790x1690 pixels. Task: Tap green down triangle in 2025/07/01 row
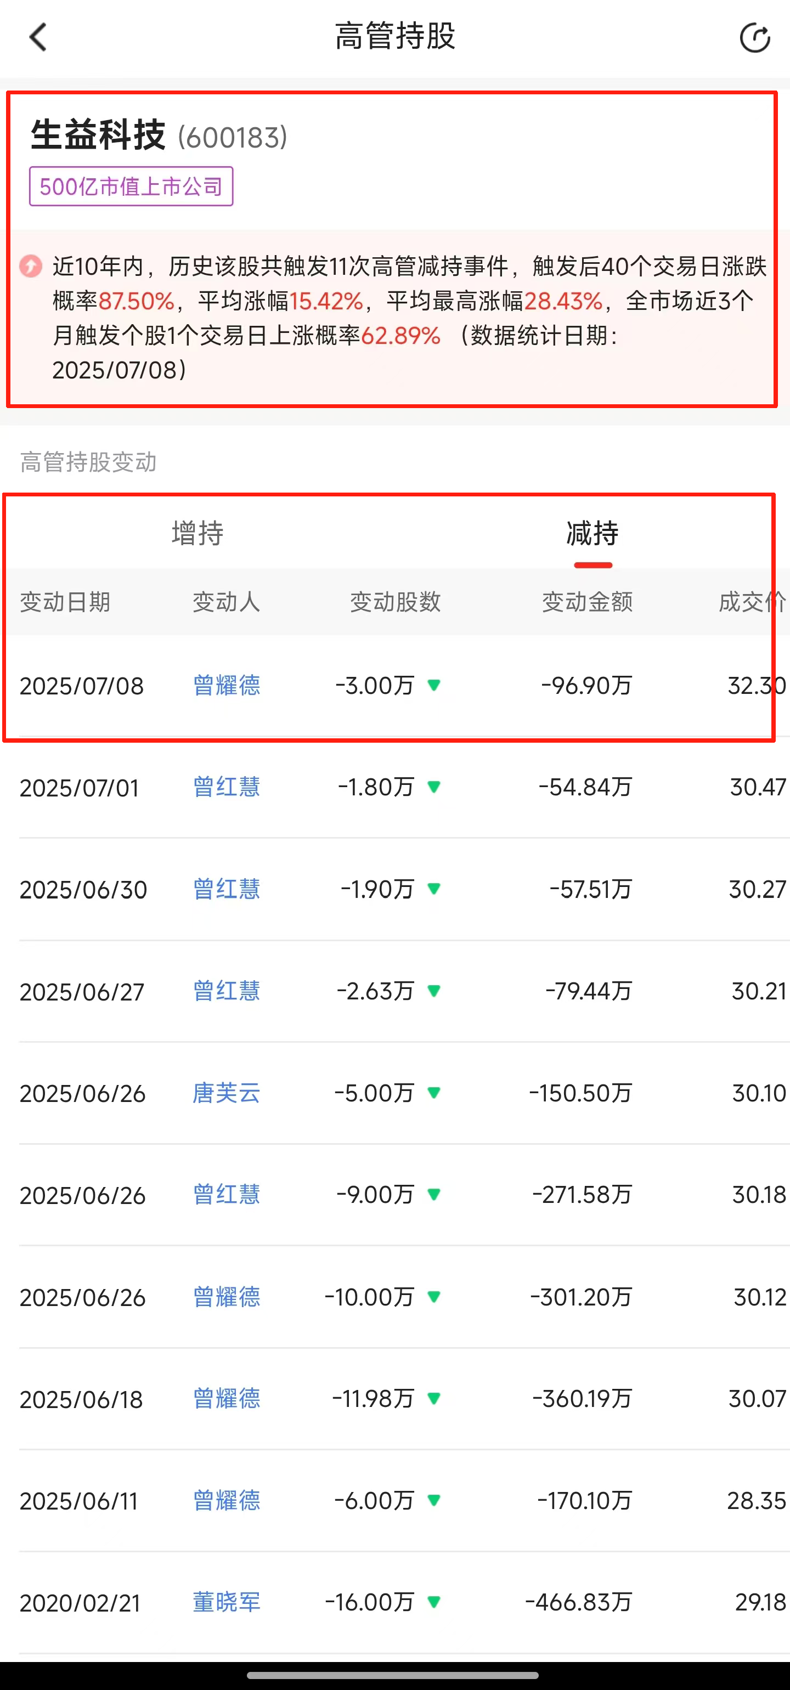click(x=434, y=787)
